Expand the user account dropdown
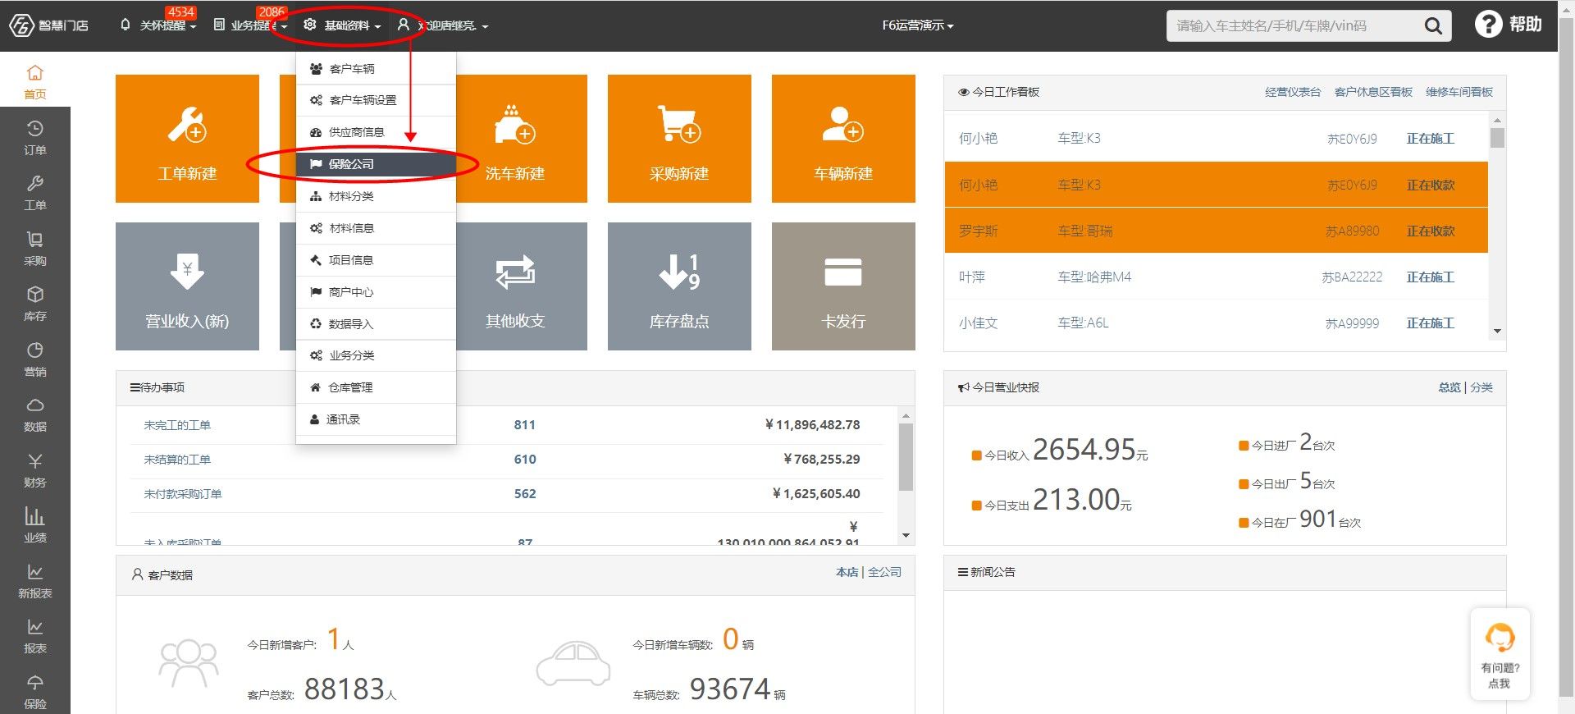This screenshot has width=1575, height=714. tap(443, 25)
